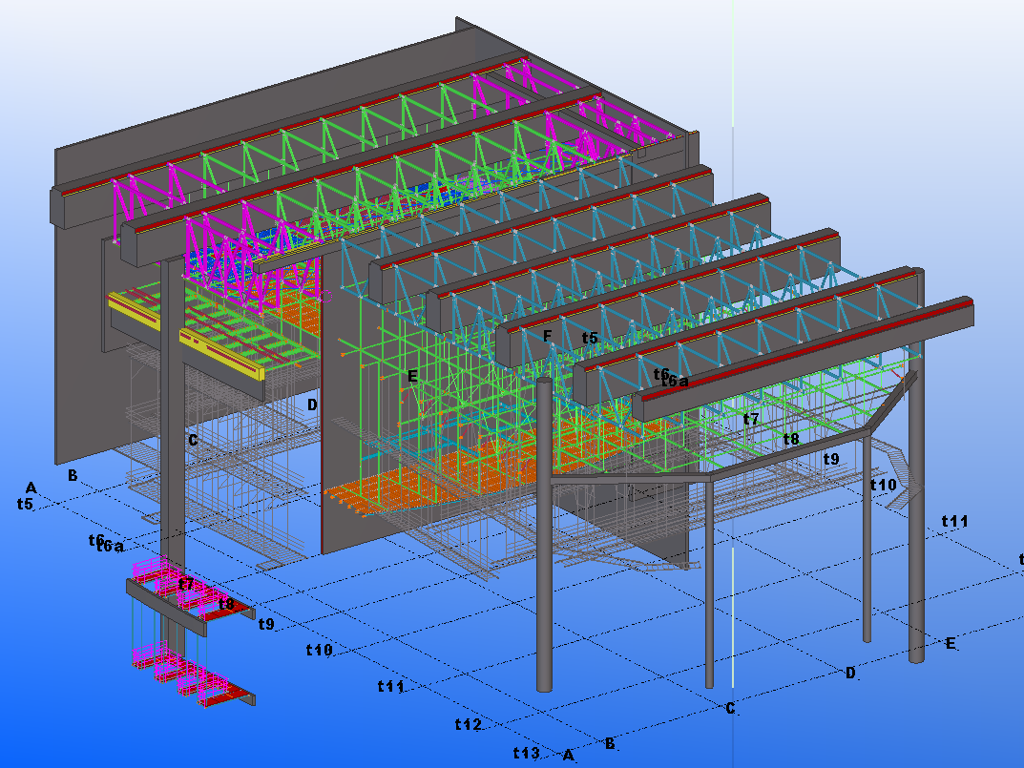Click the A grid label beside t13
Viewport: 1024px width, 768px height.
pyautogui.click(x=569, y=755)
